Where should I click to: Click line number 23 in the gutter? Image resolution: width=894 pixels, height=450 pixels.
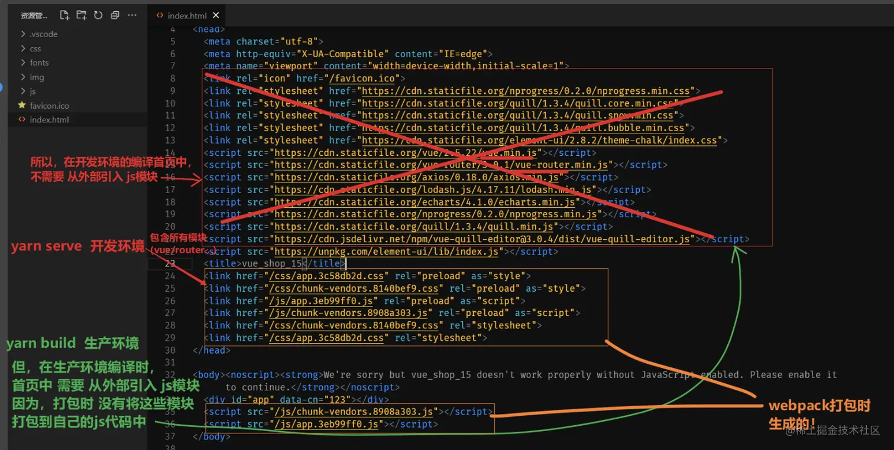[170, 263]
